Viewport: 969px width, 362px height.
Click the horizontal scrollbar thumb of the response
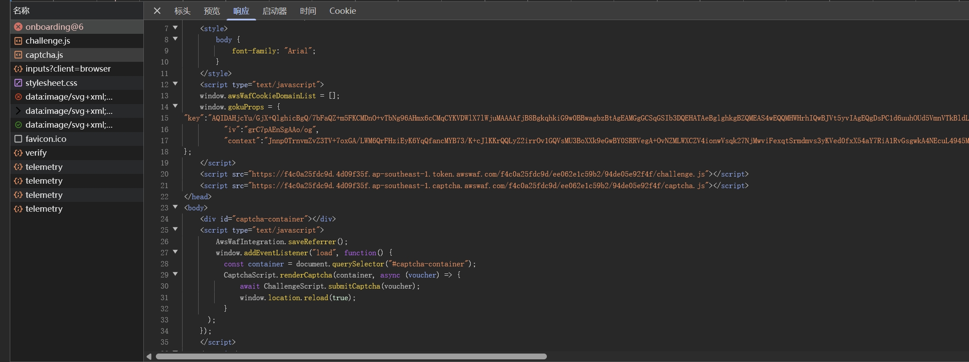point(351,357)
